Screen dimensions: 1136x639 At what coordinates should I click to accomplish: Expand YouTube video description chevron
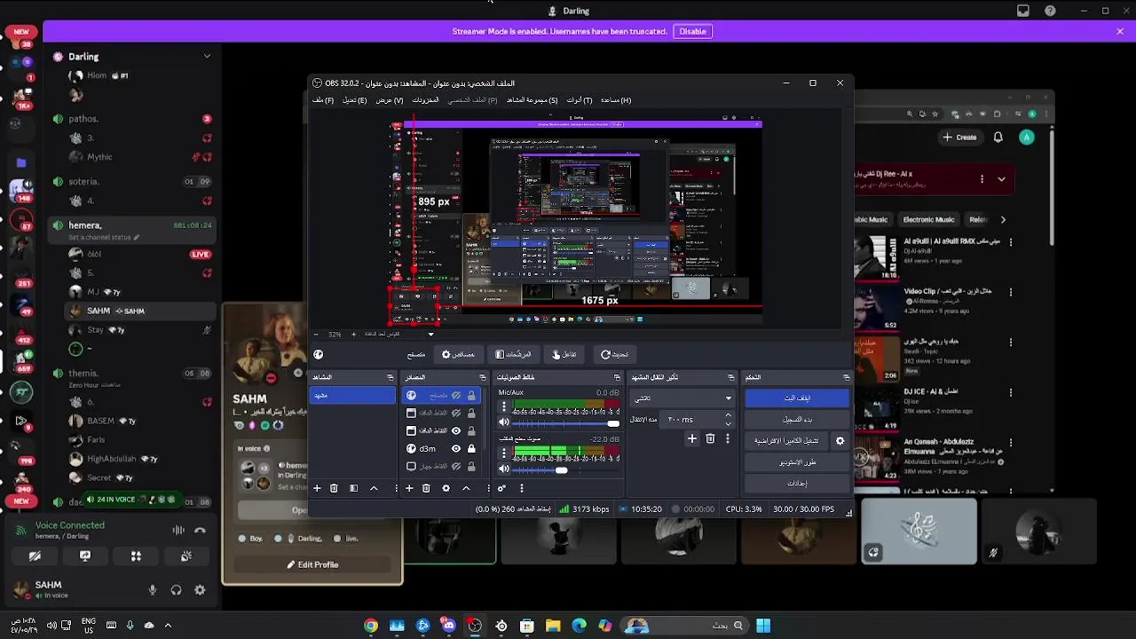click(x=1002, y=178)
